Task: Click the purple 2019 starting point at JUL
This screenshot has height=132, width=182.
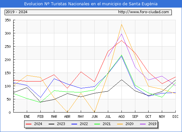Action: point(108,57)
